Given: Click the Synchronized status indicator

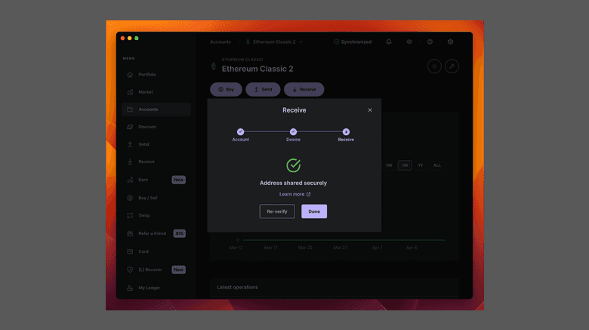Looking at the screenshot, I should (353, 42).
